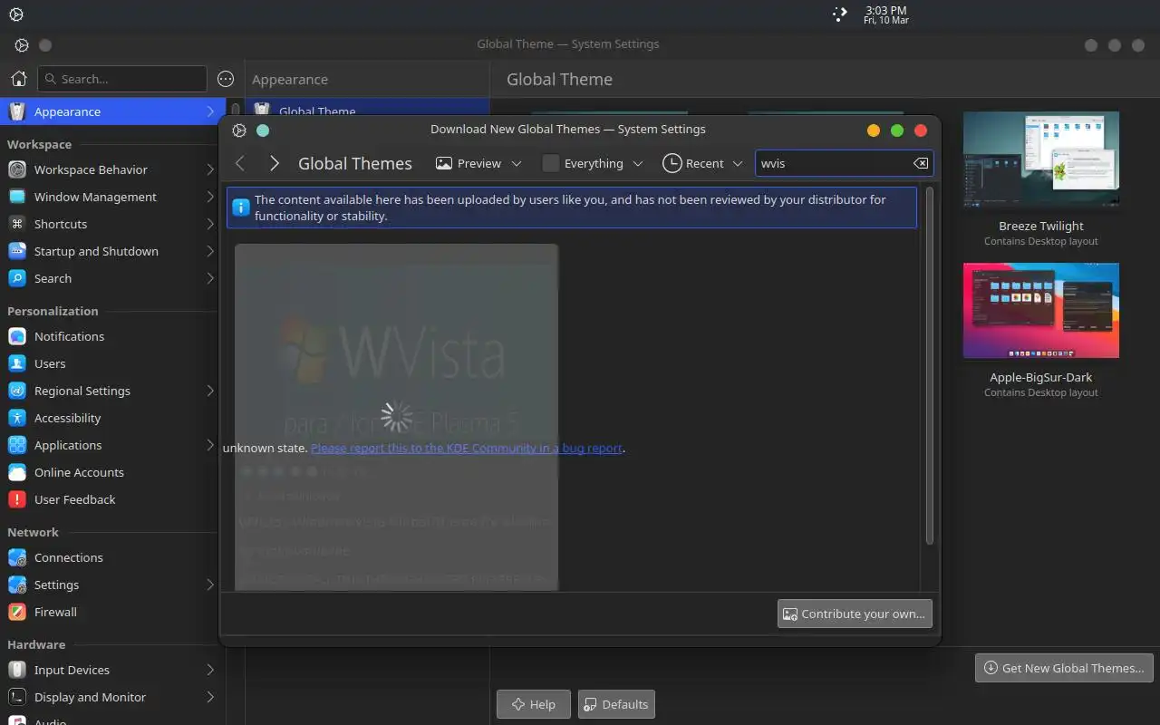Viewport: 1160px width, 725px height.
Task: Click the Connections icon
Action: tap(17, 557)
